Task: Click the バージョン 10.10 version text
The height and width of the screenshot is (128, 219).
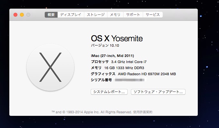Action: (x=105, y=45)
